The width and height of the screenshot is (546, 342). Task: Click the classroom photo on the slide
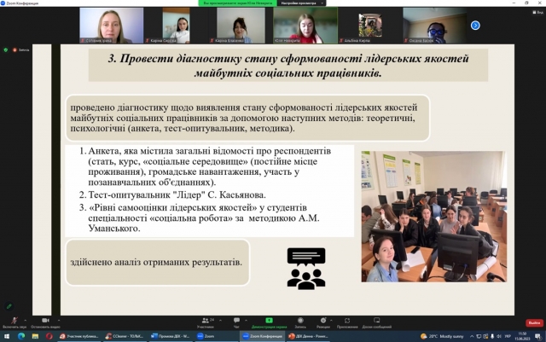(x=434, y=217)
